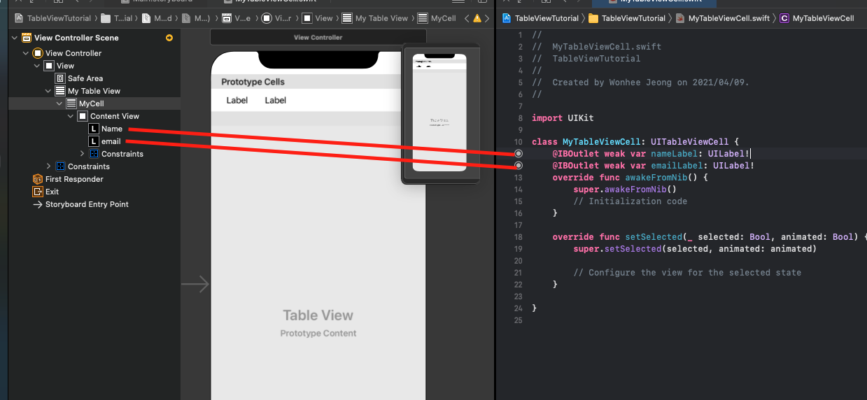
Task: Click the View Controller title bar on canvas
Action: [x=318, y=37]
